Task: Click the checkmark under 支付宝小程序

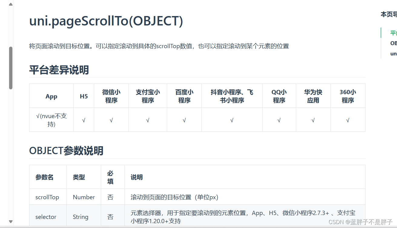Action: 148,120
